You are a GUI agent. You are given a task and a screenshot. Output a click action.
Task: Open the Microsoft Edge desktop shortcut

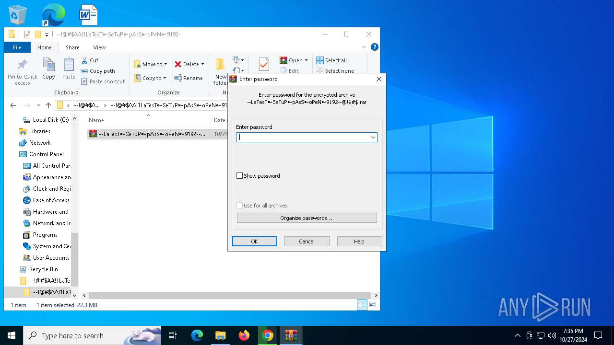pyautogui.click(x=53, y=15)
